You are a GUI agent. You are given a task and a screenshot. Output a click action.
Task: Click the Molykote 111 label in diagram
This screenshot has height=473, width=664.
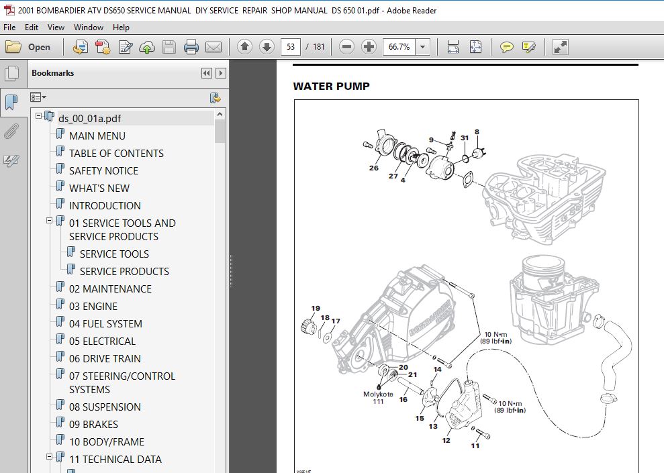point(378,398)
